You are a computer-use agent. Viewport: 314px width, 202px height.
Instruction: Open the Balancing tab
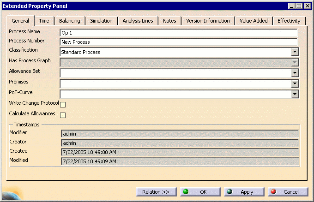point(69,21)
